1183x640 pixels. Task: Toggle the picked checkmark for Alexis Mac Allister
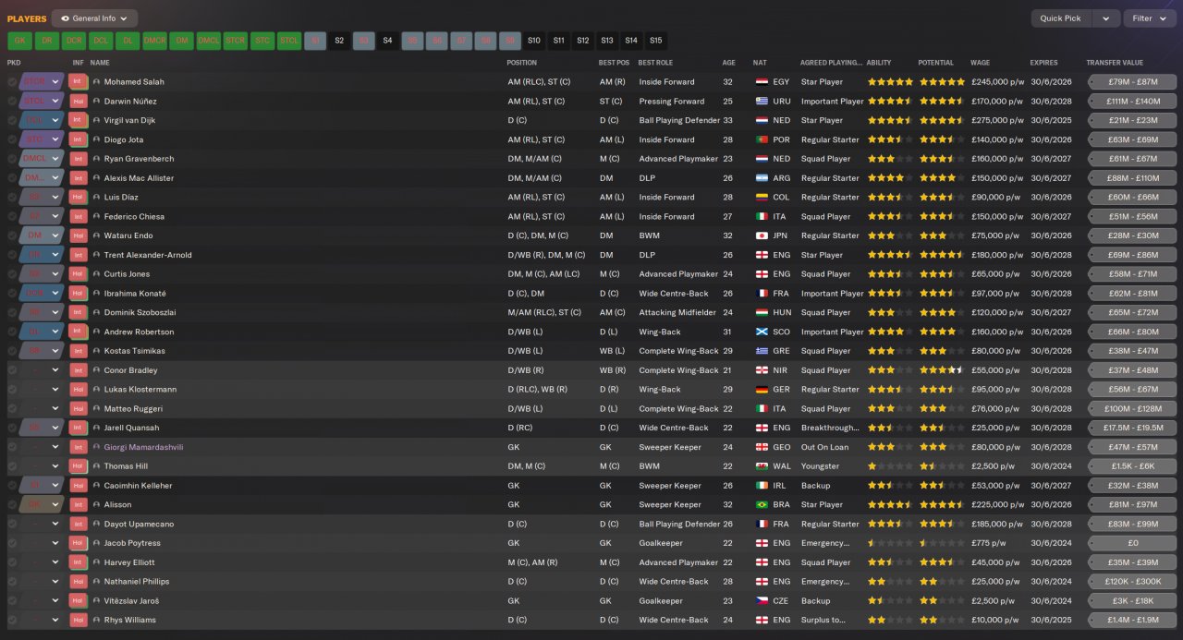12,178
